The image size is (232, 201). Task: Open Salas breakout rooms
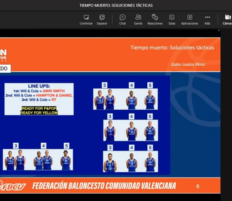[x=172, y=20]
